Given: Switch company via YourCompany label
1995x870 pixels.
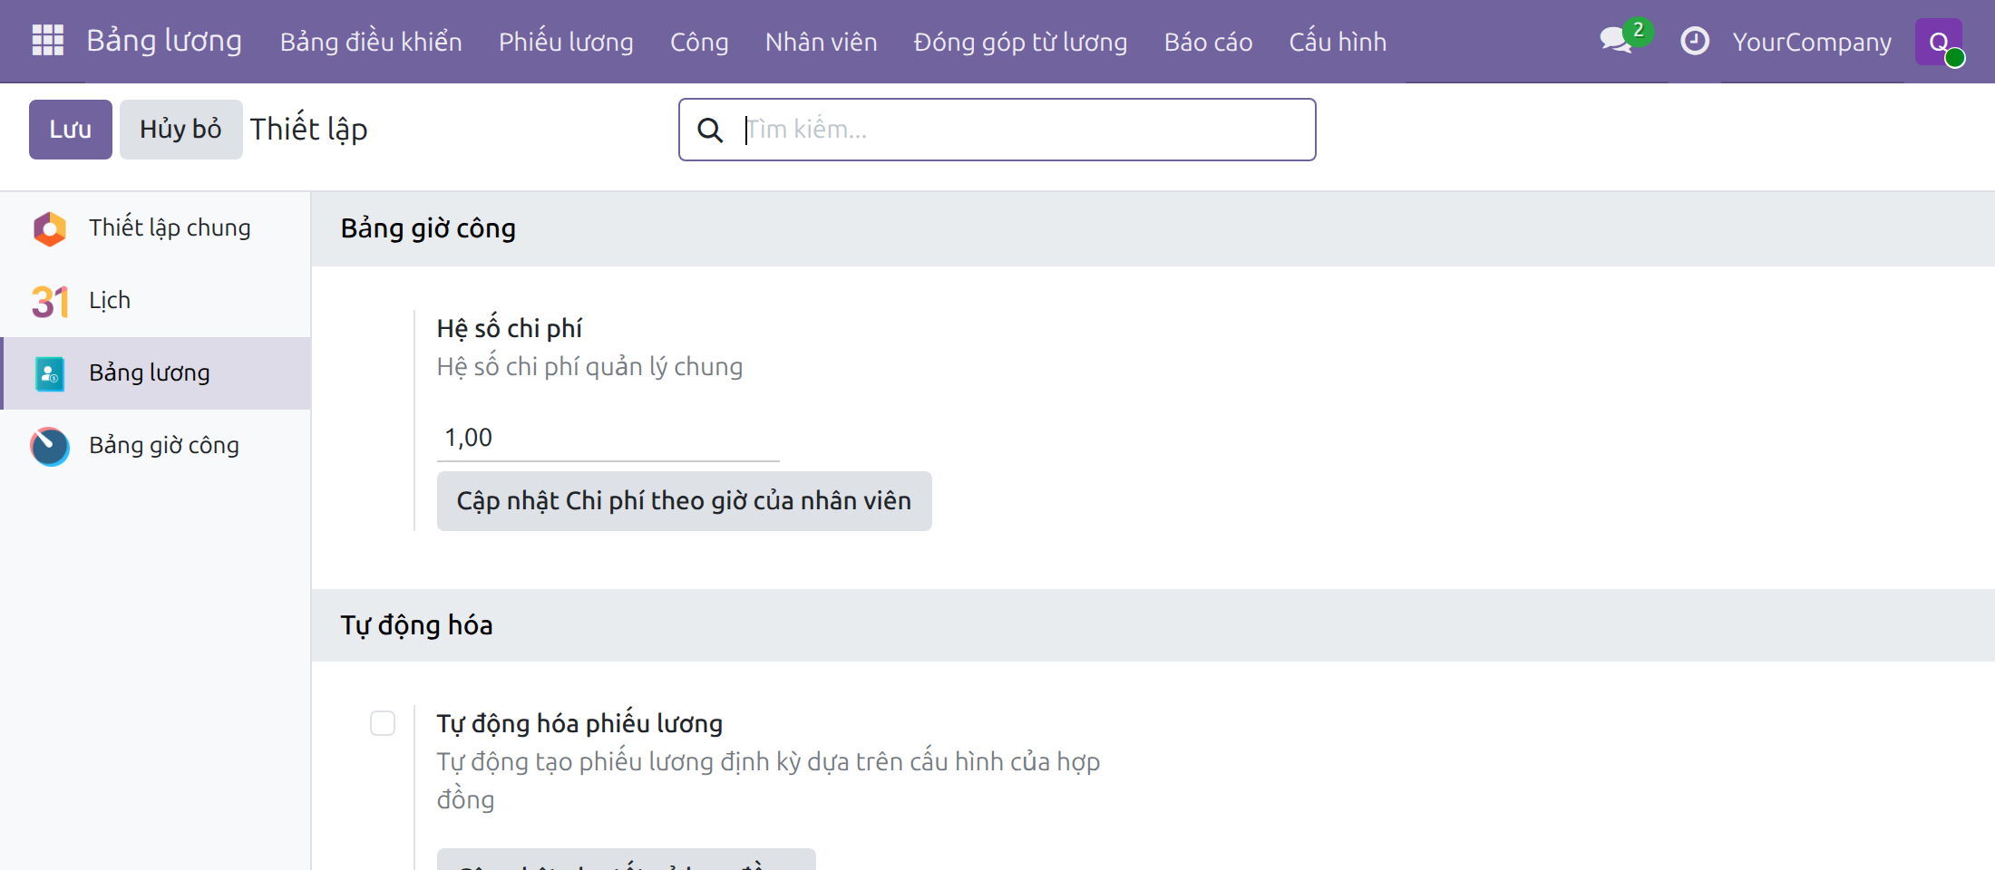Looking at the screenshot, I should [1812, 42].
